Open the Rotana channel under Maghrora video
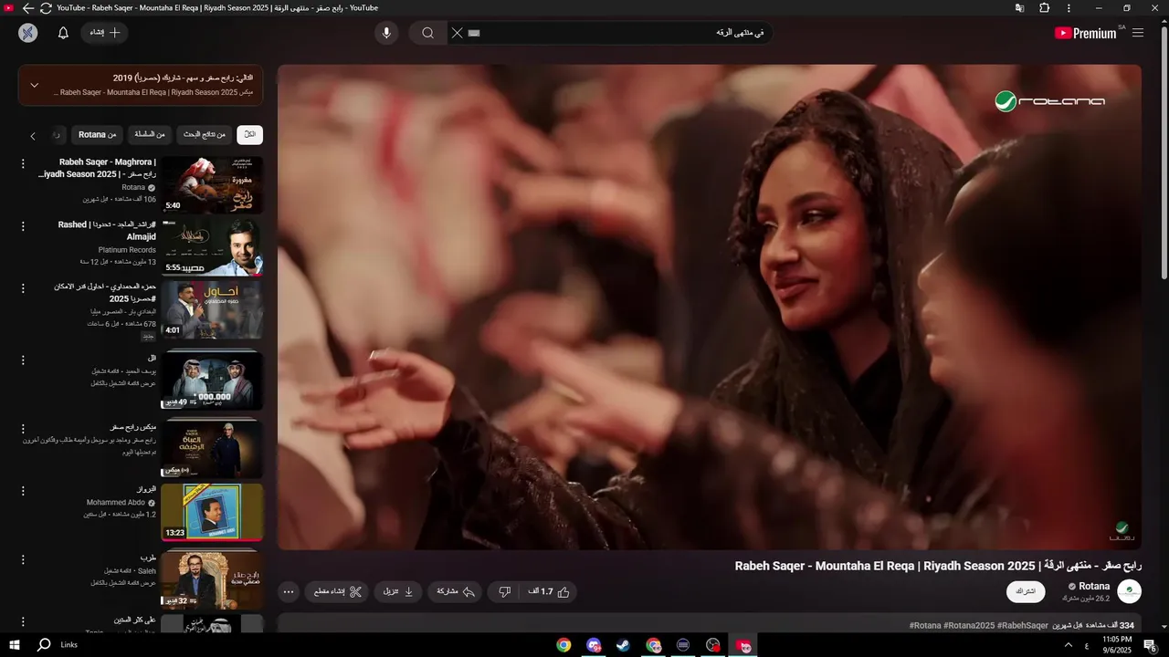The image size is (1169, 657). [x=133, y=187]
